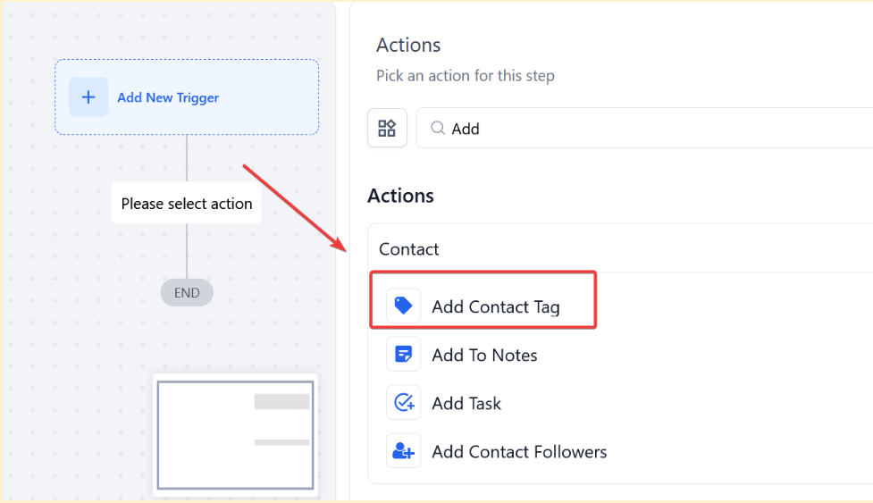873x503 pixels.
Task: Click the 'Actions' panel title at top
Action: [x=408, y=45]
